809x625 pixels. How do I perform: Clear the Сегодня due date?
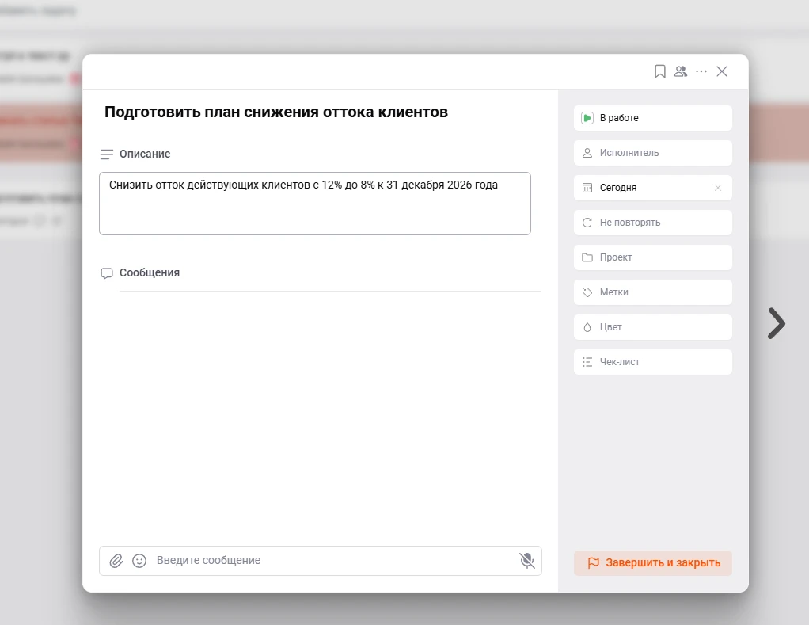tap(718, 188)
